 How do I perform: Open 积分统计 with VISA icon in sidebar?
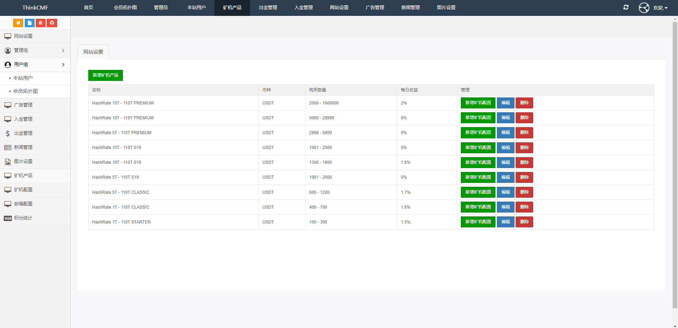pos(23,218)
